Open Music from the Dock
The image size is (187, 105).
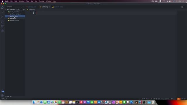click(x=81, y=102)
